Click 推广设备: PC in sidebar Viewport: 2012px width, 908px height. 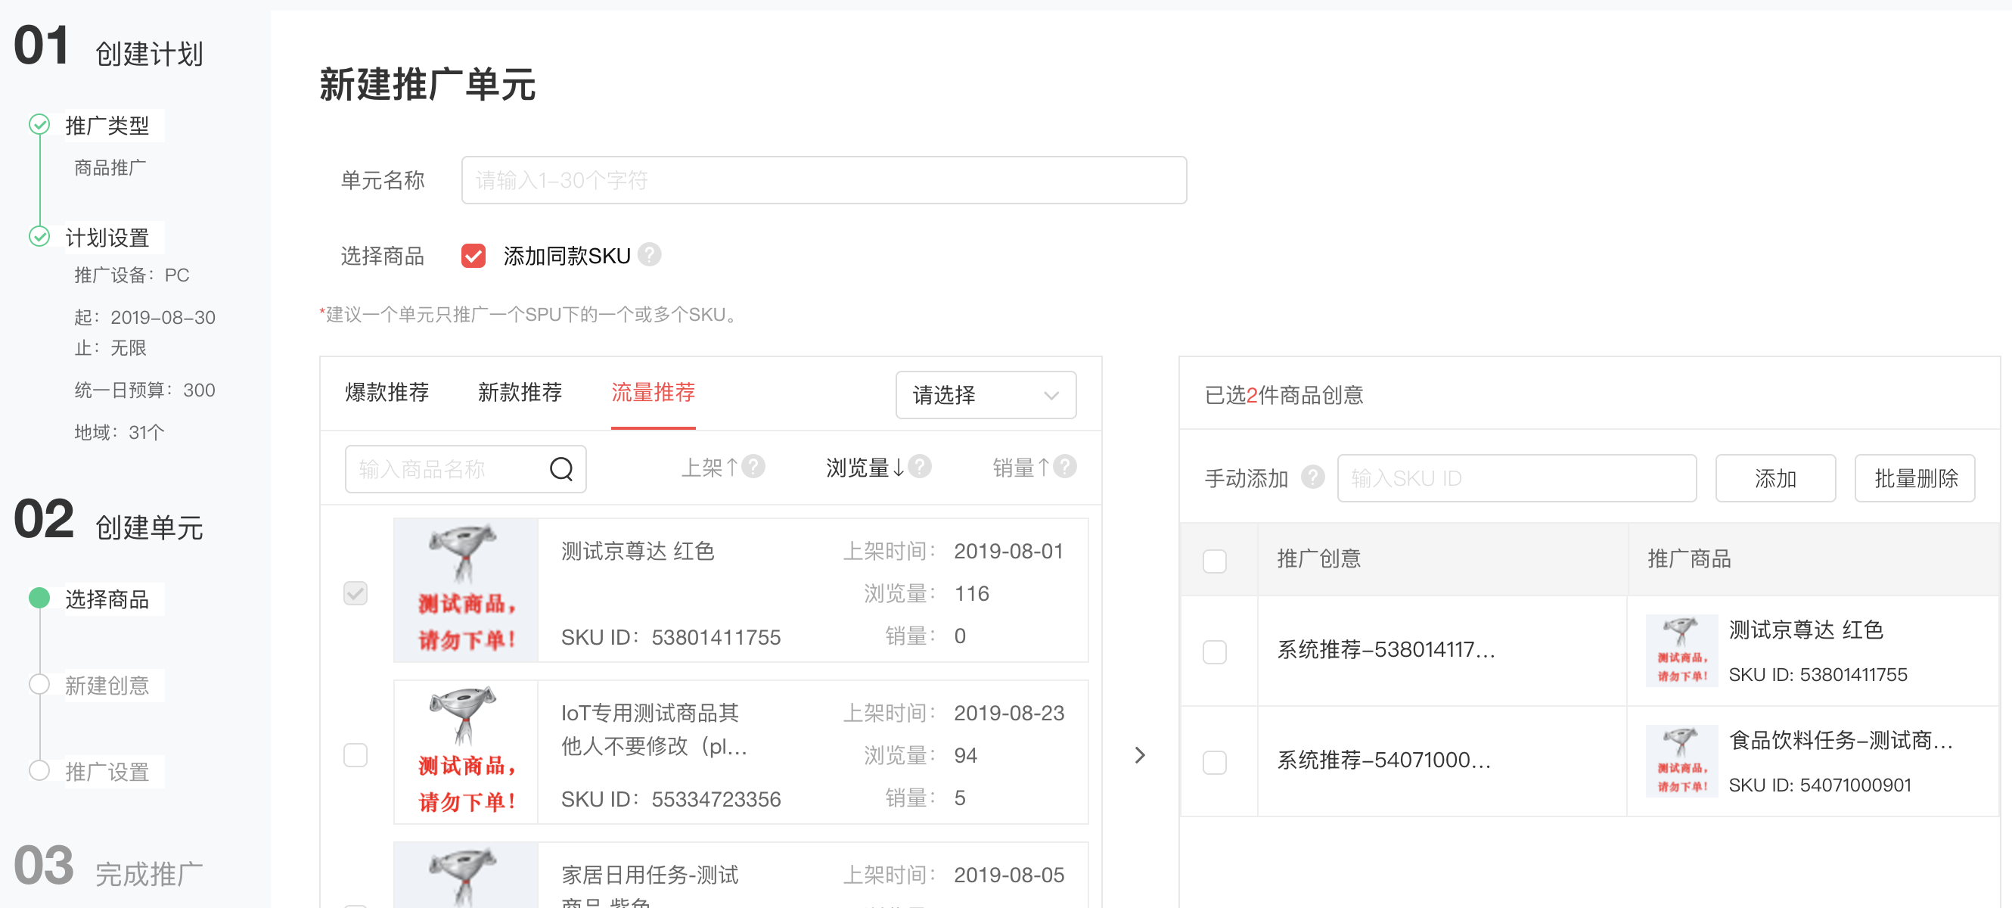tap(132, 275)
